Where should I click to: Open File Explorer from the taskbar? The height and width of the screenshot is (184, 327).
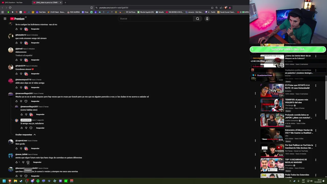pos(15,181)
